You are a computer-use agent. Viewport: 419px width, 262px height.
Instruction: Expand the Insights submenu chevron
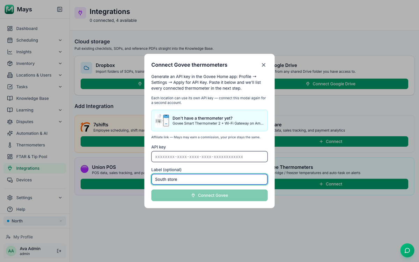click(x=60, y=52)
